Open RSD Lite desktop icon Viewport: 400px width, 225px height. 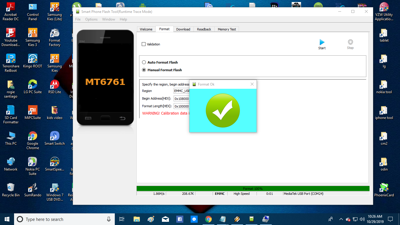(54, 87)
